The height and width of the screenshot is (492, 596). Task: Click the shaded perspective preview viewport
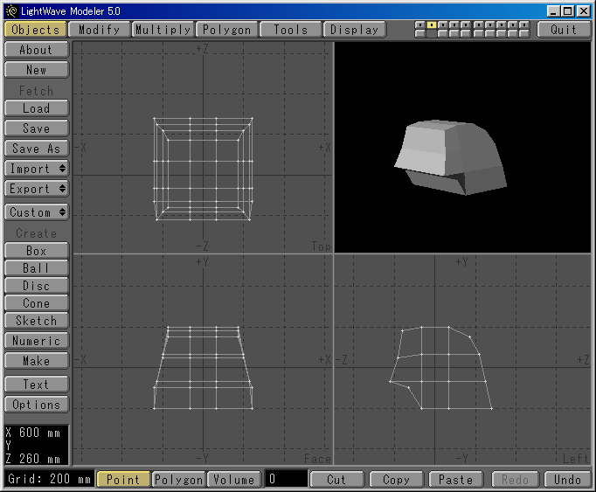(x=462, y=147)
